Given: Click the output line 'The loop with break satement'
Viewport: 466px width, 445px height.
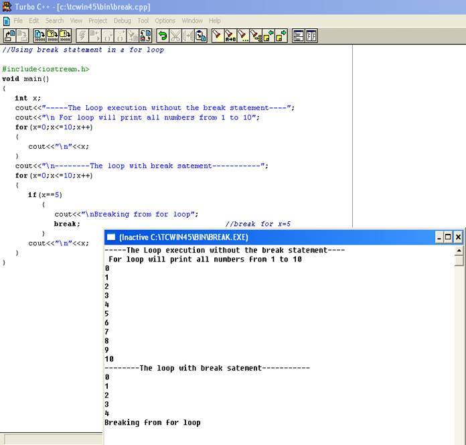Looking at the screenshot, I should click(x=207, y=368).
